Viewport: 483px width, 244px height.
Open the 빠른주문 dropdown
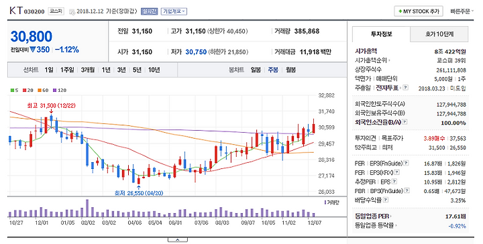[462, 11]
